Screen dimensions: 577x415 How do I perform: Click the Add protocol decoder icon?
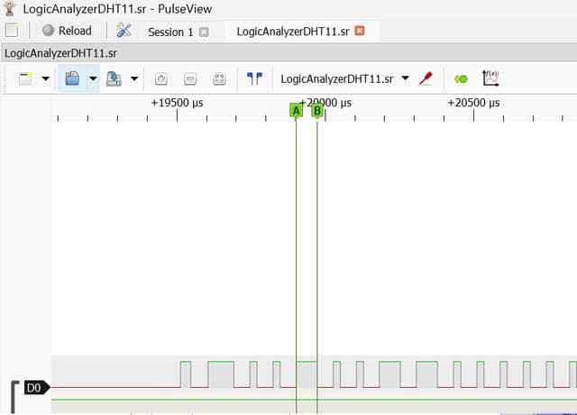[461, 78]
